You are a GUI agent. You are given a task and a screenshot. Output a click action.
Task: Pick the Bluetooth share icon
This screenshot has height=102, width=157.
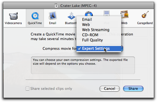point(71,16)
